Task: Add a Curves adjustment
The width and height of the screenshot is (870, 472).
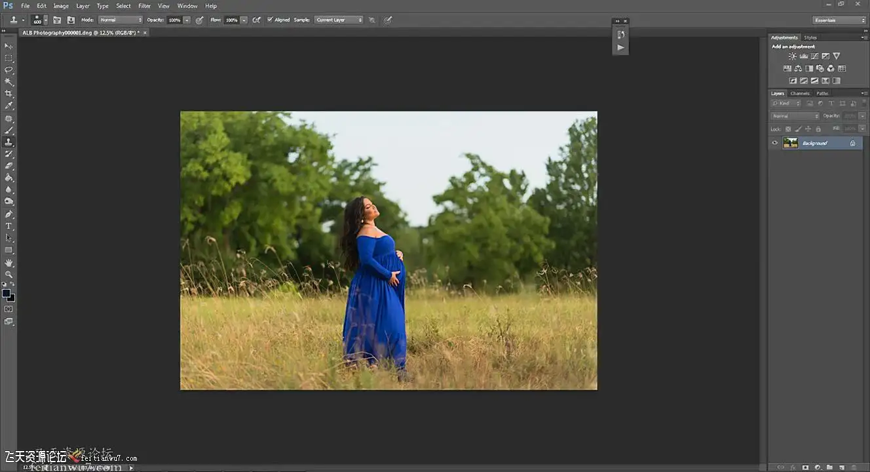Action: click(814, 56)
